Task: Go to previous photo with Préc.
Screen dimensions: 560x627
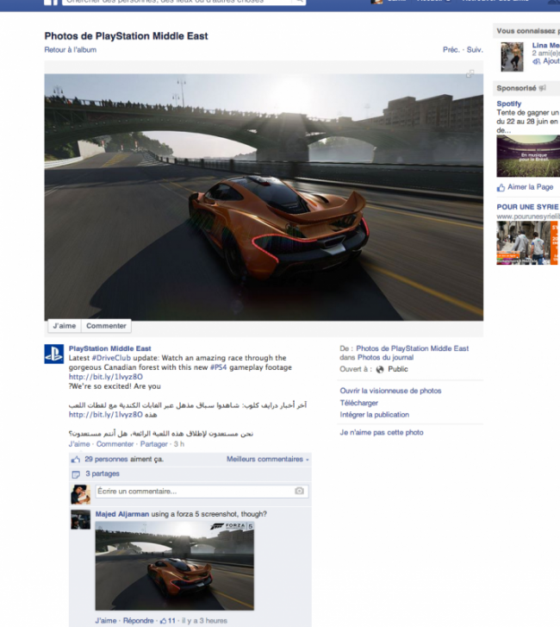Action: pyautogui.click(x=451, y=49)
